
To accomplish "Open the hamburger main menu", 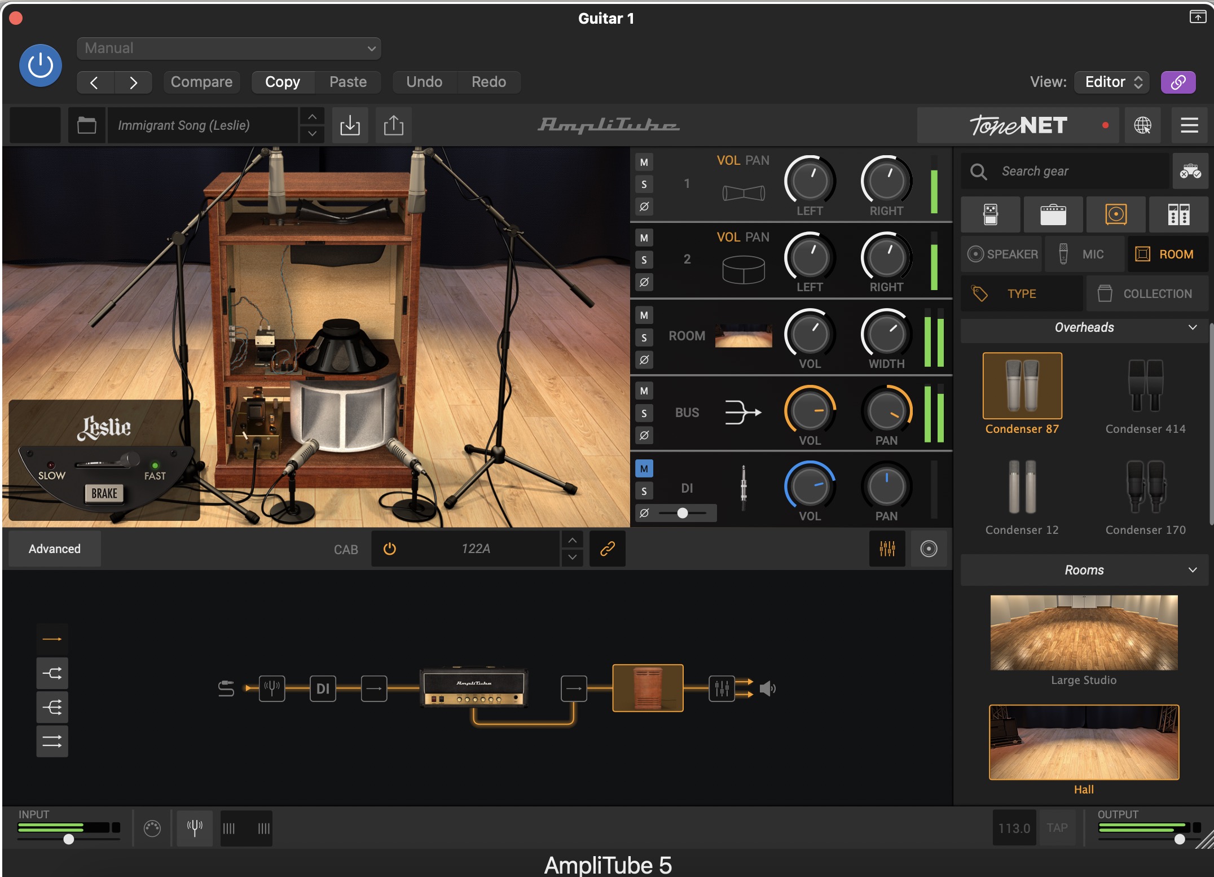I will tap(1189, 125).
